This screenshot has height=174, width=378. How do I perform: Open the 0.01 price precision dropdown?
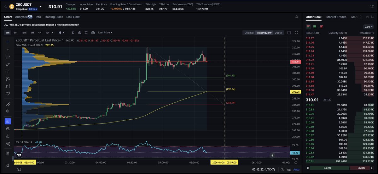pyautogui.click(x=369, y=27)
